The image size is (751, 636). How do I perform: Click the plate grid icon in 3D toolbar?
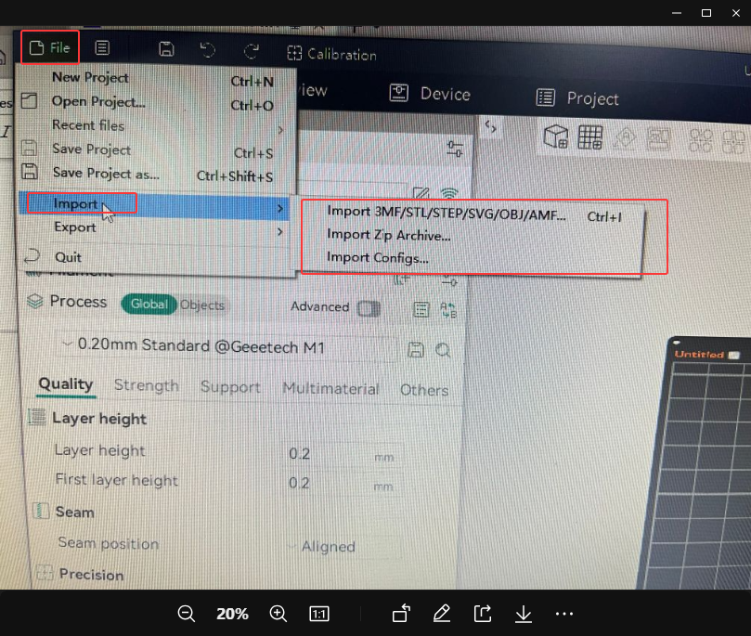pos(589,137)
